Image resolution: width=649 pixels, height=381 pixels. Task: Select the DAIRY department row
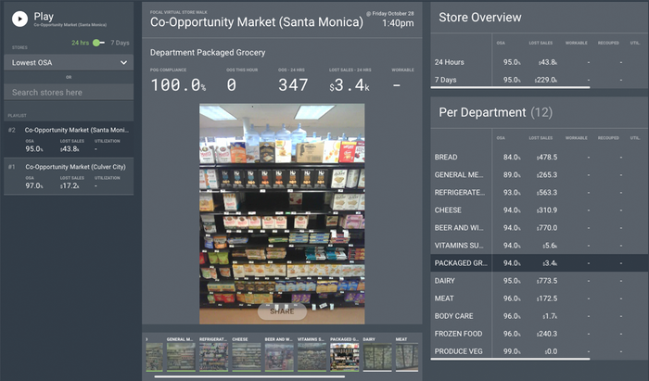(x=540, y=281)
